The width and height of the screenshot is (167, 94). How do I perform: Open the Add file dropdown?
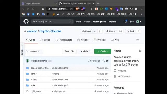[x=85, y=51]
